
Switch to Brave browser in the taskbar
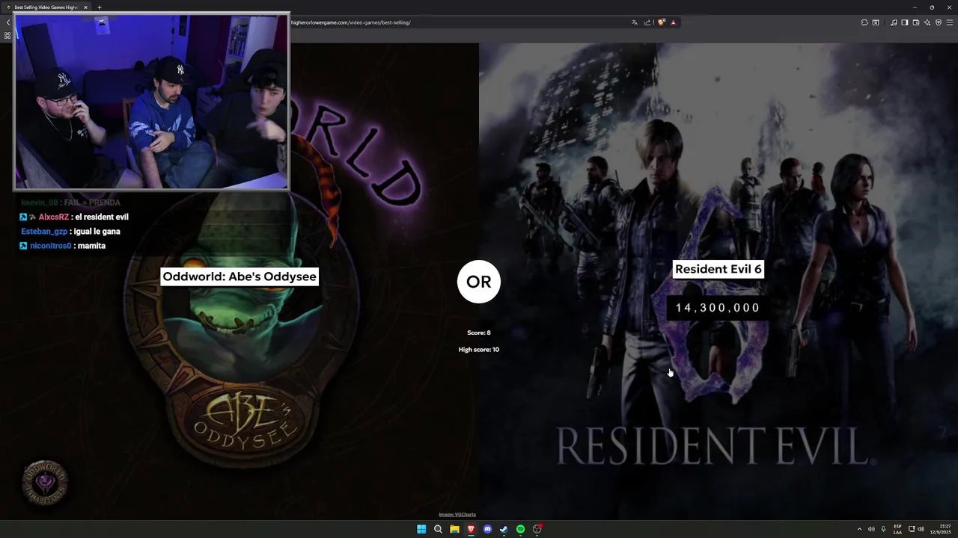coord(471,529)
